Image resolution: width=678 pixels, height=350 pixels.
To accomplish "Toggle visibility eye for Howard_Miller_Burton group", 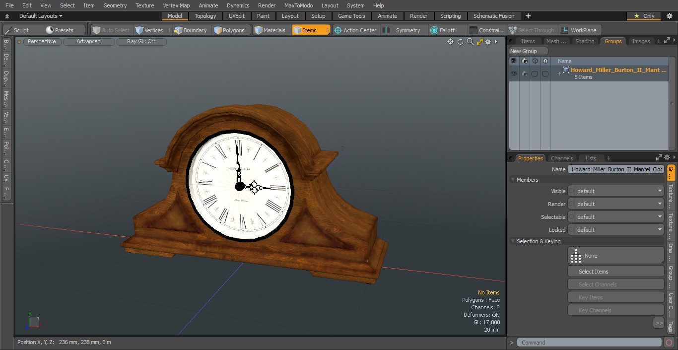I will pos(514,73).
